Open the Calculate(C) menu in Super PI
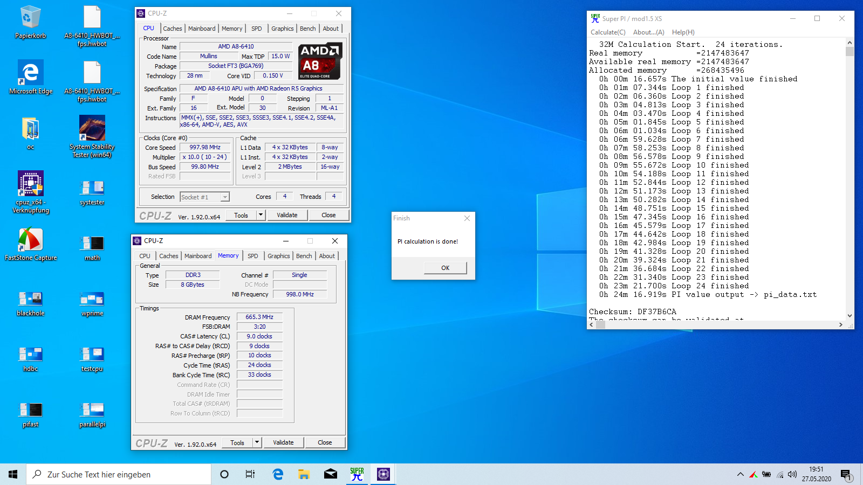This screenshot has height=485, width=863. 608,32
